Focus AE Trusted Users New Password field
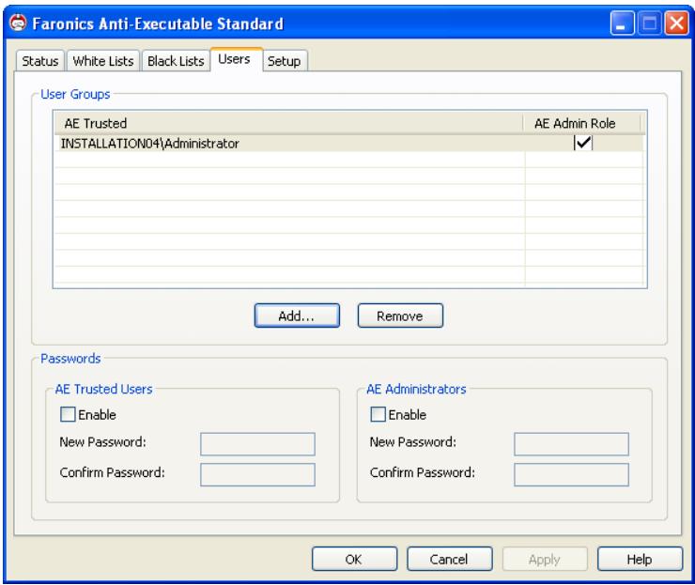This screenshot has width=695, height=585. point(257,444)
